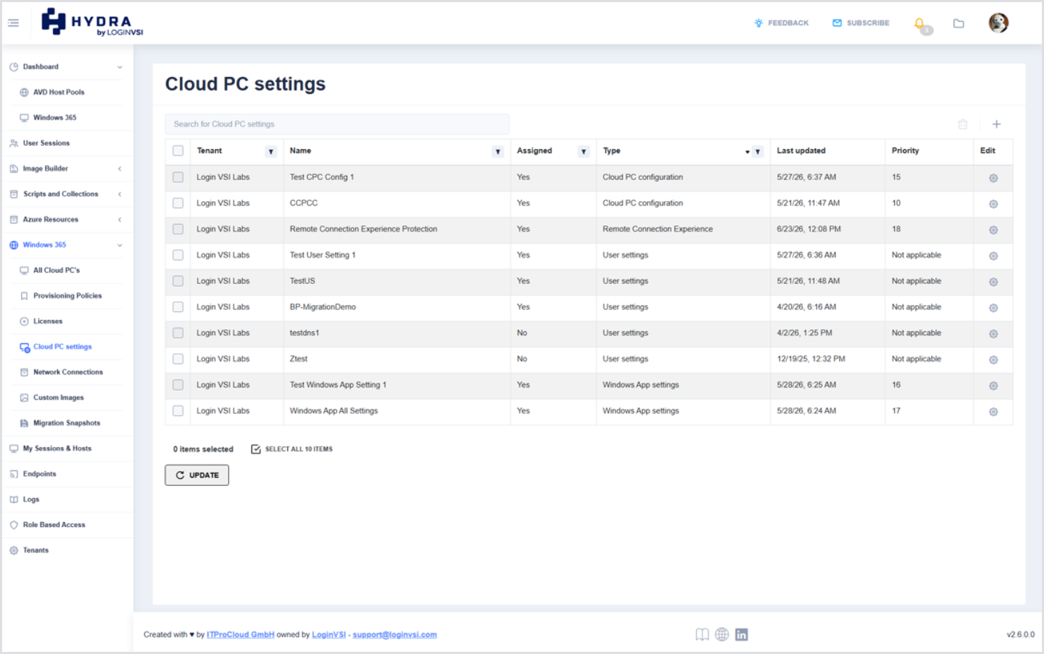Filter the Tenant column
Screen dimensions: 1044x654
[x=271, y=152]
